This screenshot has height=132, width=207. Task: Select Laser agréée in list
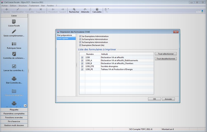click(x=66, y=38)
